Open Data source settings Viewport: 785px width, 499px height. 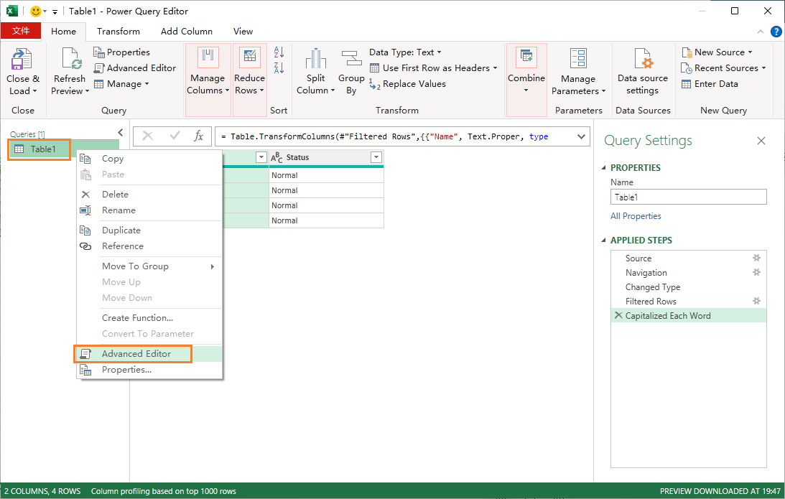[x=641, y=70]
